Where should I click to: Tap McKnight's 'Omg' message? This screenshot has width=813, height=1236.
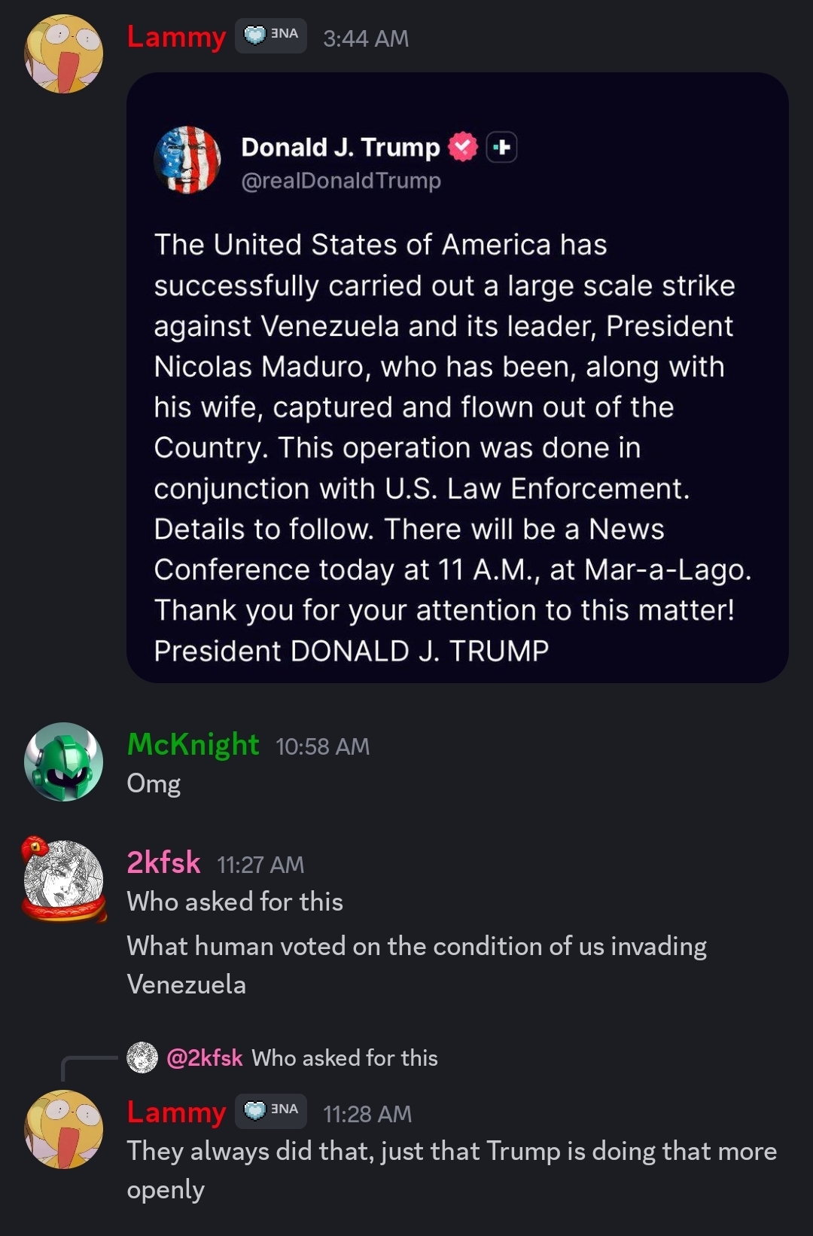coord(154,783)
